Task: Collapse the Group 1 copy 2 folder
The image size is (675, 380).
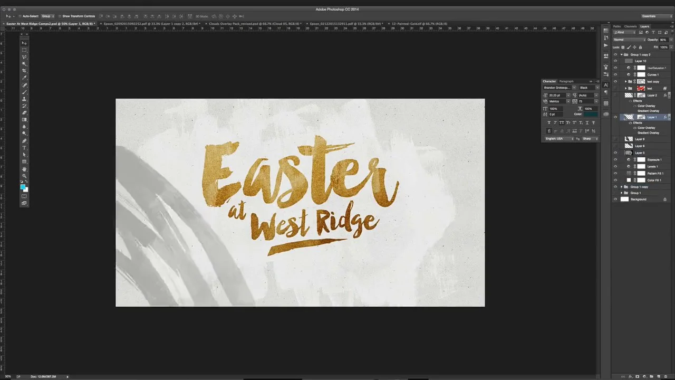Action: coord(622,55)
